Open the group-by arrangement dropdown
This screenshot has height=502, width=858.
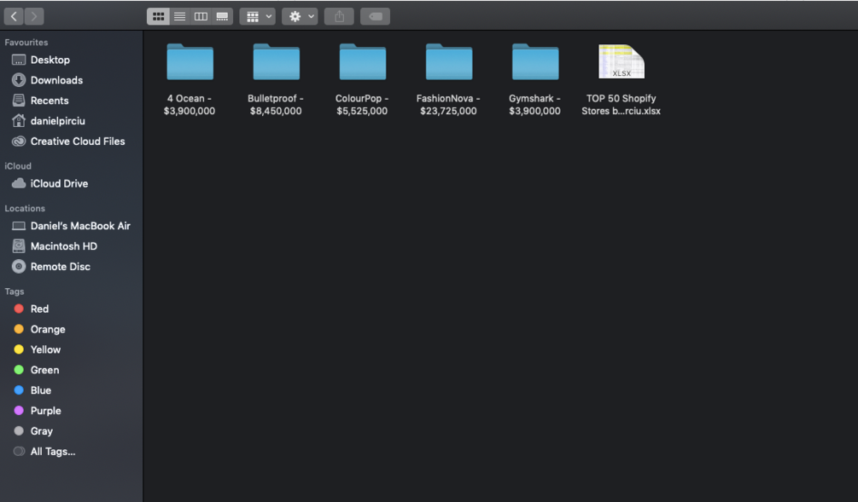pos(257,16)
